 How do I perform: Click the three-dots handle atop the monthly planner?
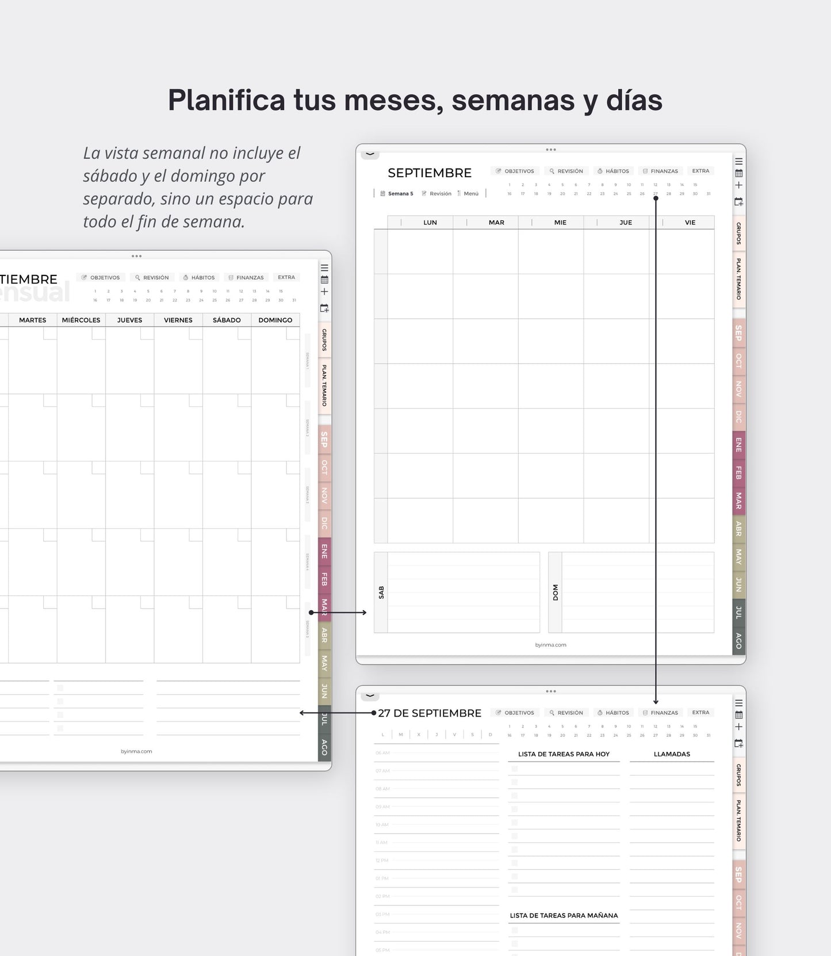(136, 256)
